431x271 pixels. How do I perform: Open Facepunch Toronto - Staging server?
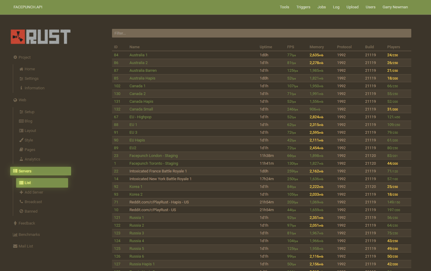tap(154, 163)
